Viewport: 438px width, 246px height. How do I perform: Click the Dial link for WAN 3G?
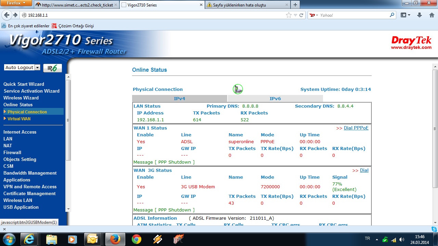(364, 170)
